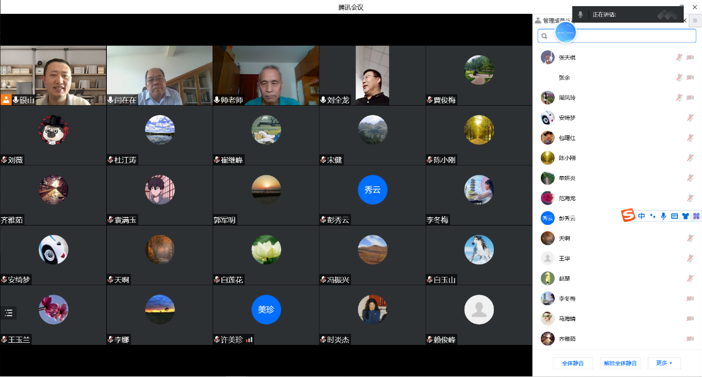The height and width of the screenshot is (377, 702).
Task: Open the Sogou soft keyboard icon
Action: coord(674,216)
